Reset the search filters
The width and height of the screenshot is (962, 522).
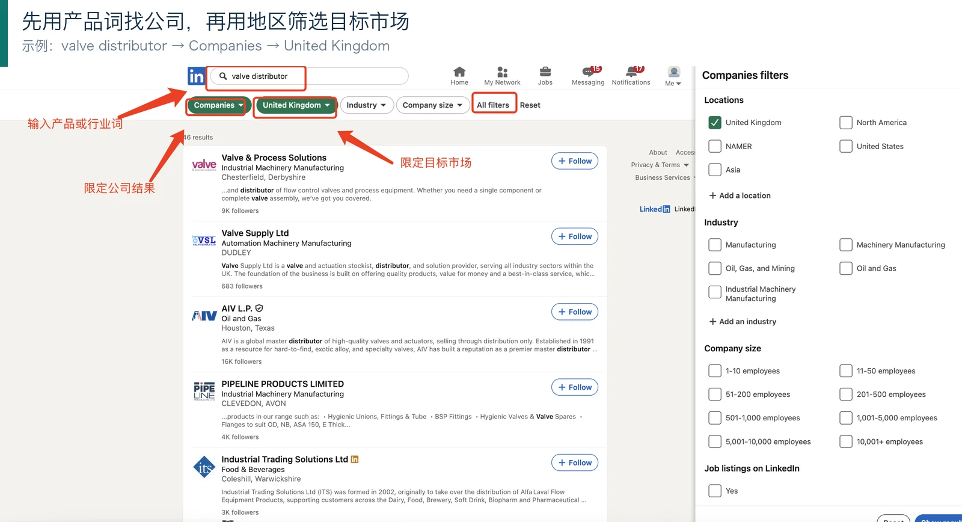click(x=530, y=105)
